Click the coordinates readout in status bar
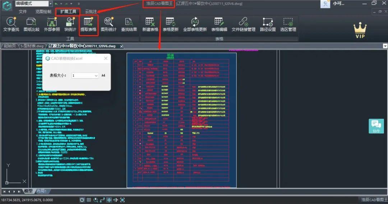 [x=27, y=200]
